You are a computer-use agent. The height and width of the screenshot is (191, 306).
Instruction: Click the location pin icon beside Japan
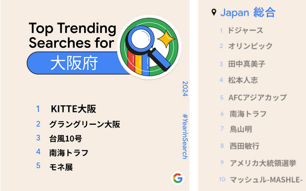pos(214,12)
